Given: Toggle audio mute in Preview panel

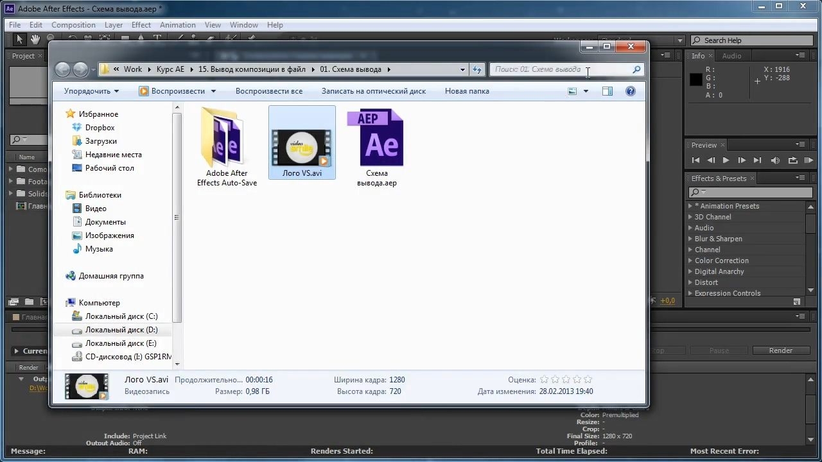Looking at the screenshot, I should click(x=775, y=160).
